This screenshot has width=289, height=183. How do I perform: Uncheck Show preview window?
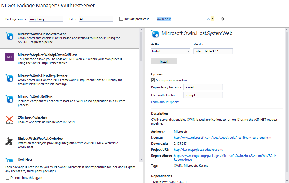153,80
